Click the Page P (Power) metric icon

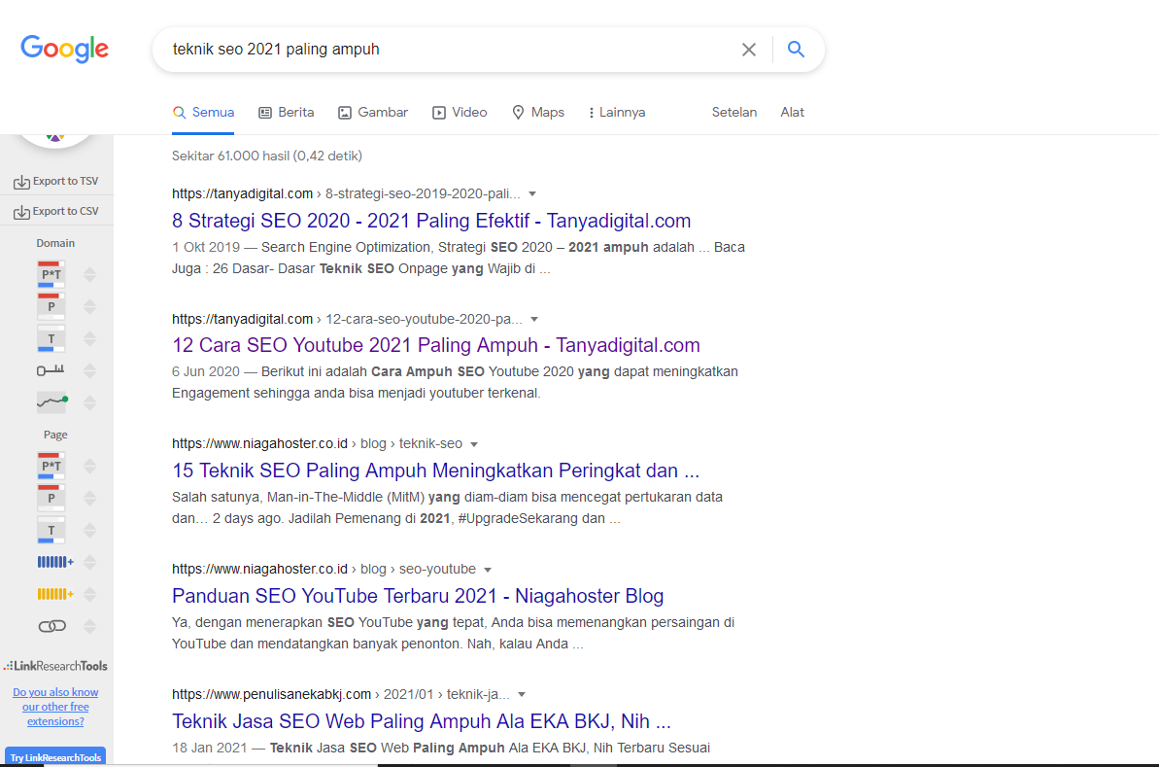tap(51, 498)
